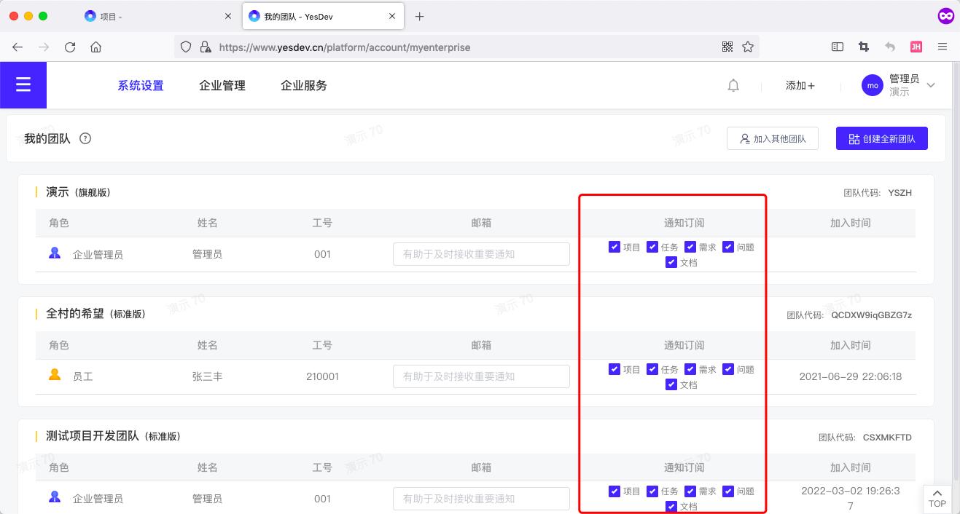Image resolution: width=960 pixels, height=514 pixels.
Task: Open the notification bell
Action: point(733,85)
